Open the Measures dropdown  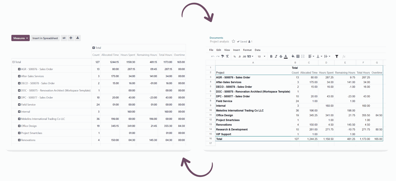coord(20,38)
